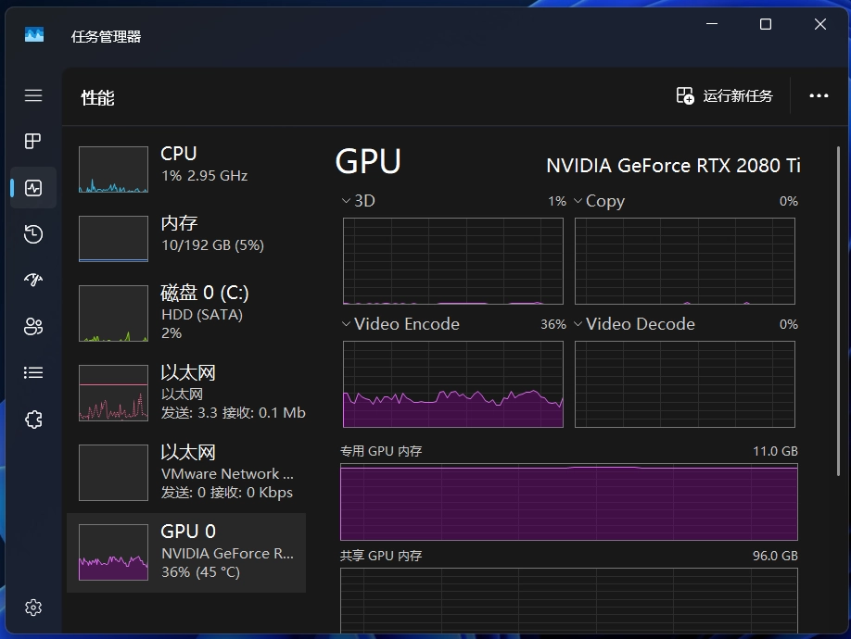Screen dimensions: 851x639
Task: Open the Details list page icon
Action: point(33,373)
